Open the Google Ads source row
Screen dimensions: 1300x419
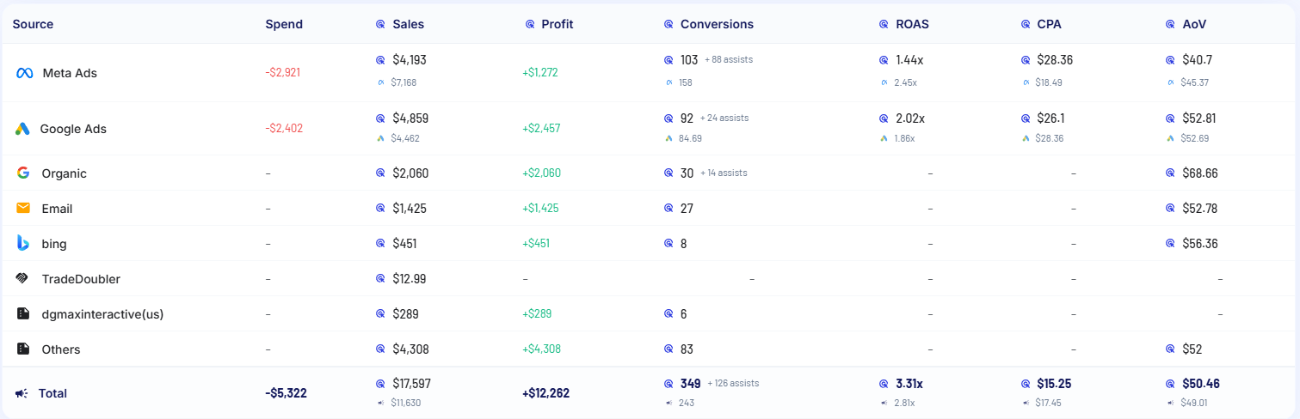(73, 129)
